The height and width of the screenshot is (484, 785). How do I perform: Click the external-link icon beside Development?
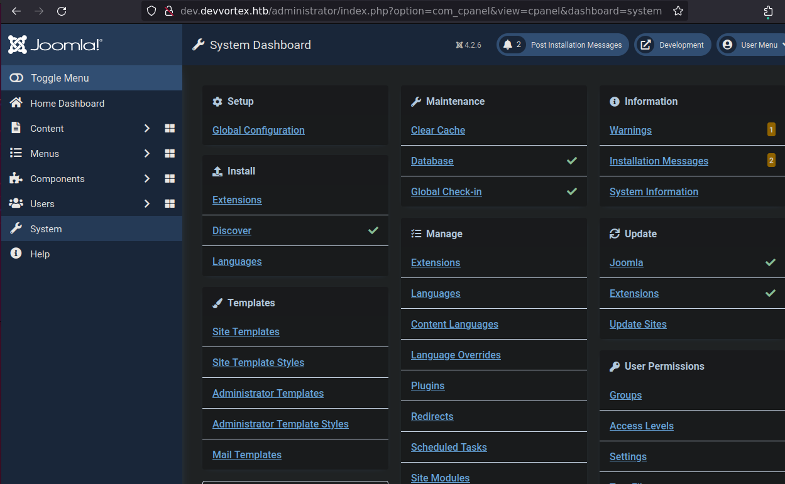click(x=645, y=45)
